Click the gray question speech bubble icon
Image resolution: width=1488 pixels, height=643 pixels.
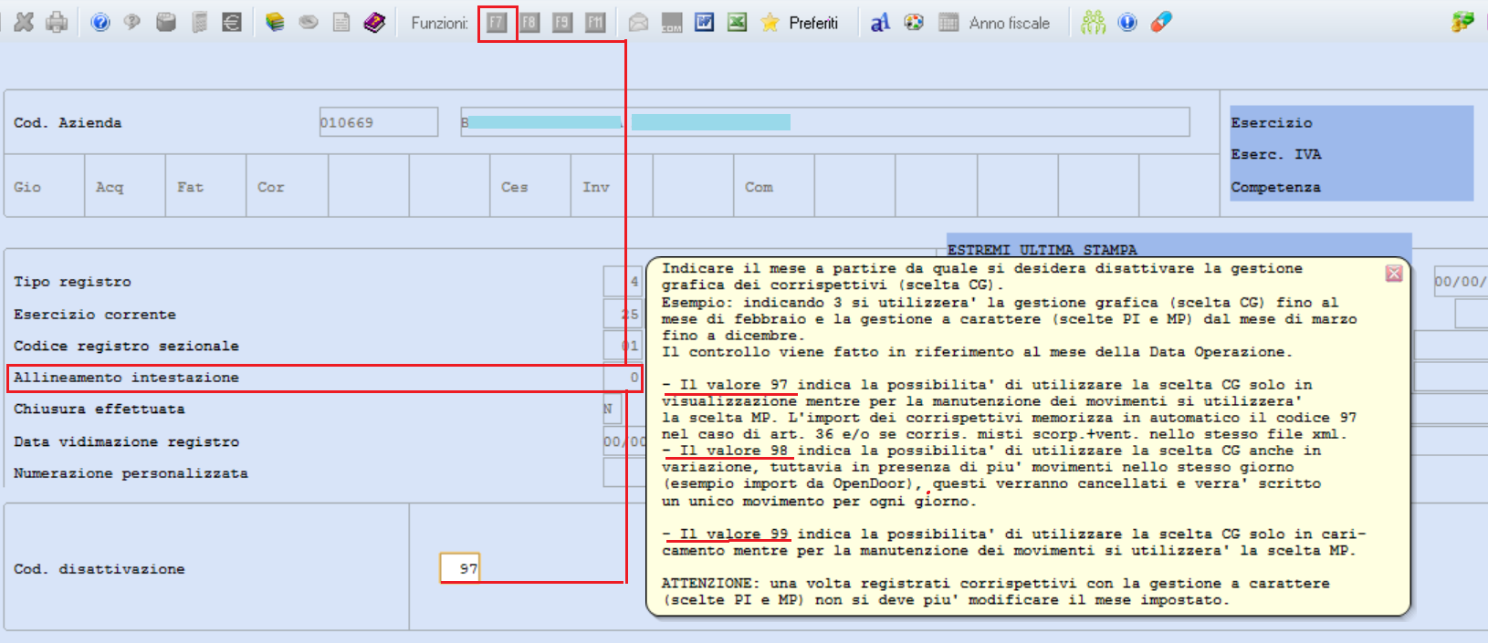(132, 22)
